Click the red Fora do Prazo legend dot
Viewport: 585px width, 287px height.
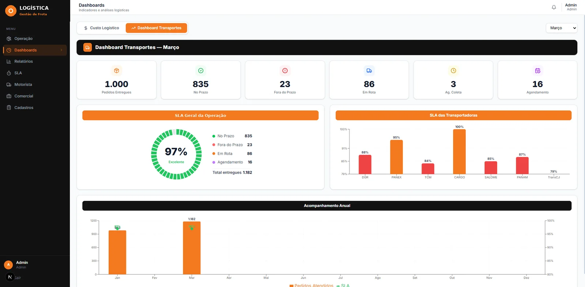(x=214, y=145)
